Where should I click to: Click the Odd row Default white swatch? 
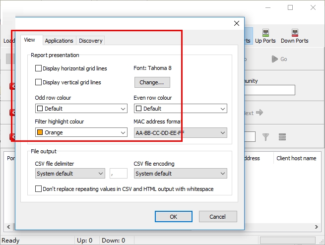[40, 108]
